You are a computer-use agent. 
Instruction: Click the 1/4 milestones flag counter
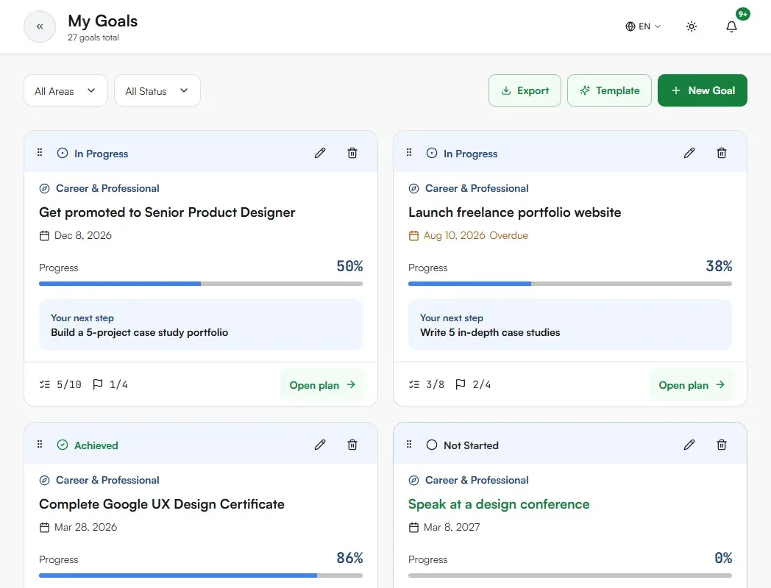click(x=110, y=384)
